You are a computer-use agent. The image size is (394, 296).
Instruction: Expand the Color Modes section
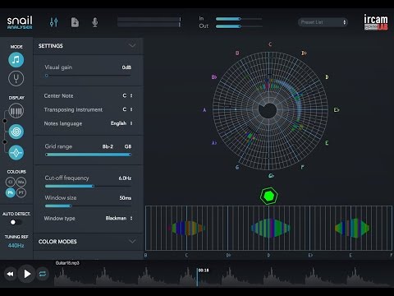coord(132,242)
